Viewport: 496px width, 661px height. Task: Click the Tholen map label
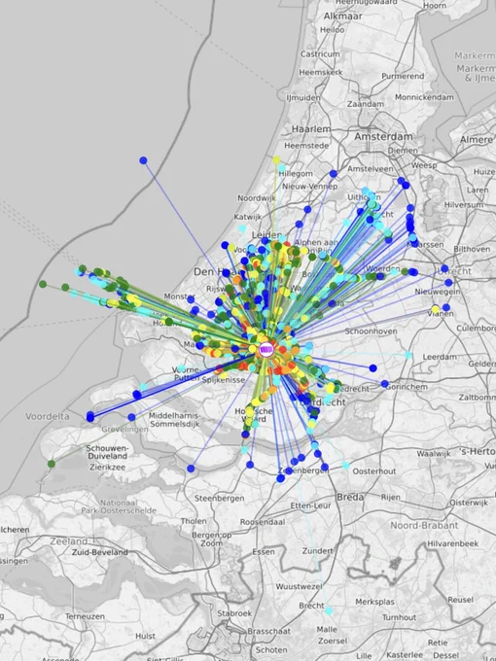[x=194, y=521]
